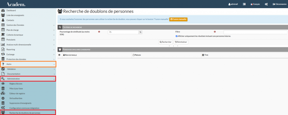This screenshot has height=115, width=288.
Task: Collapse the Administration section
Action: [x=28, y=79]
